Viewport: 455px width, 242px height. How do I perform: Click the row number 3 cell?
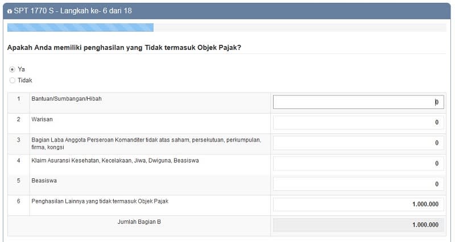(x=18, y=140)
